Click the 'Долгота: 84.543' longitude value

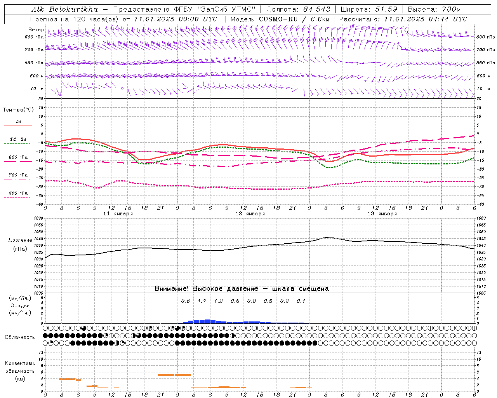coord(298,9)
